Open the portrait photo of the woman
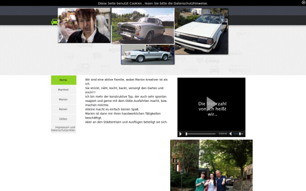The image size is (306, 191). (x=84, y=25)
